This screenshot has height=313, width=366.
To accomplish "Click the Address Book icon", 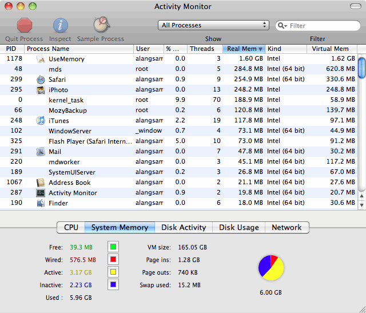I will pyautogui.click(x=41, y=183).
